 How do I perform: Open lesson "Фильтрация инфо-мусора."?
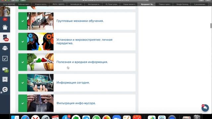point(76,103)
